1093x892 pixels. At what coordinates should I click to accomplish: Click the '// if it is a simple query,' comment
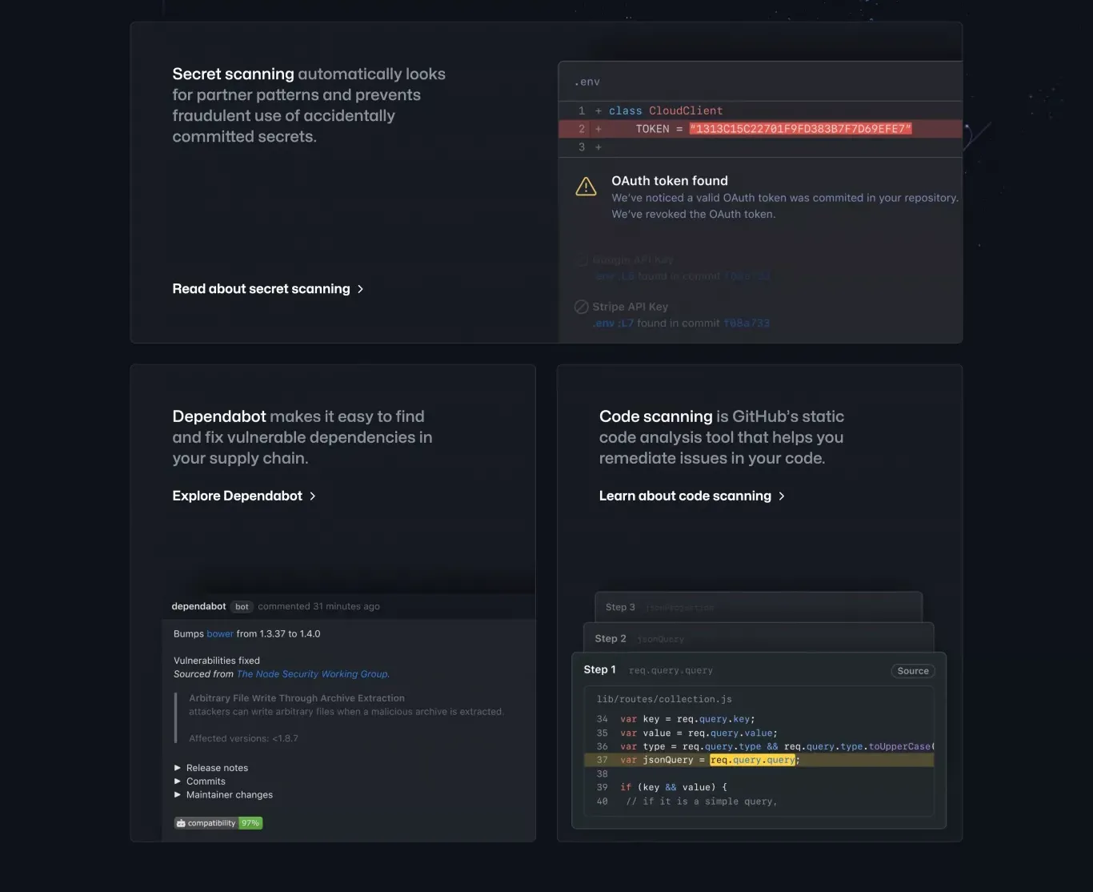[702, 802]
